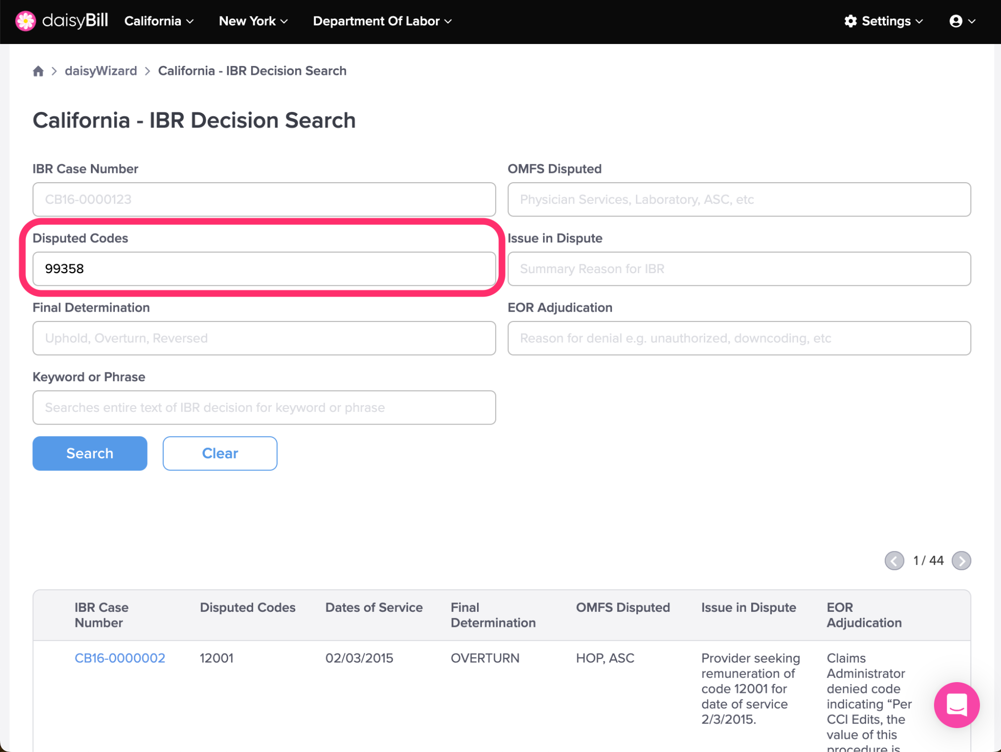1001x752 pixels.
Task: Open the account profile icon menu
Action: [962, 21]
